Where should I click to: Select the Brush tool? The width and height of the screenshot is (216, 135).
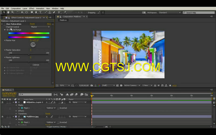[x=46, y=12]
